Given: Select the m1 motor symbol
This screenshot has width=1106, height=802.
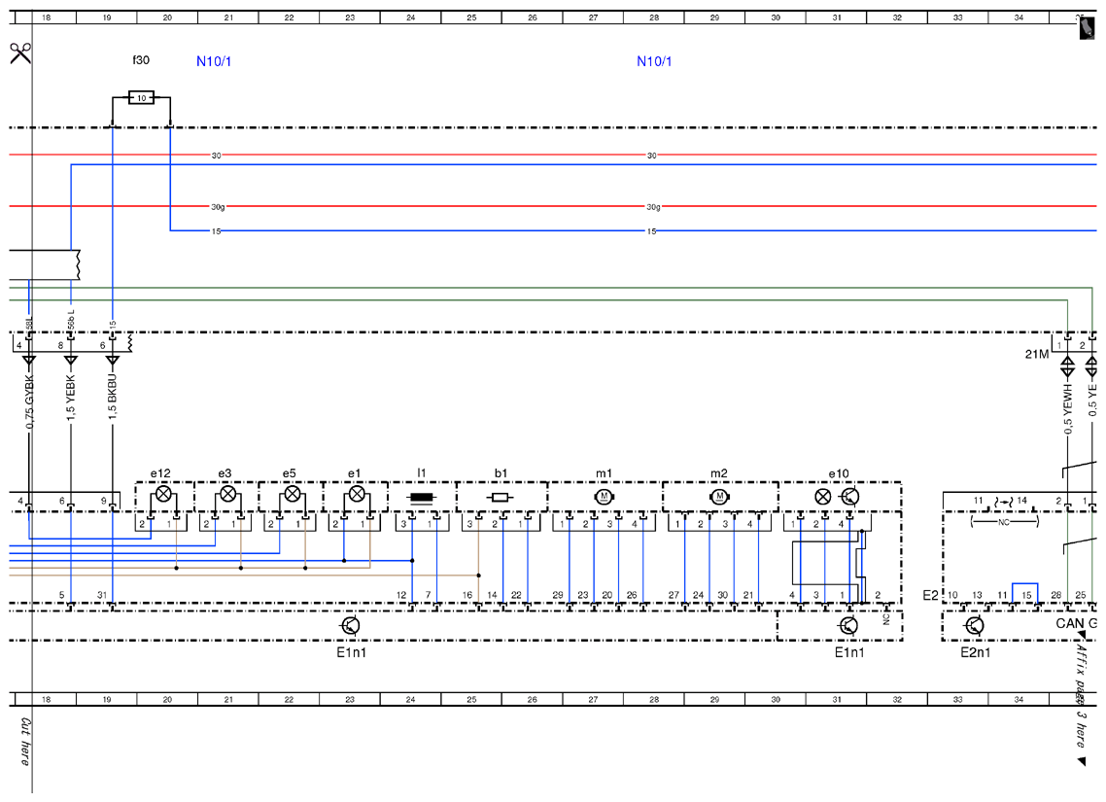Looking at the screenshot, I should coord(604,497).
